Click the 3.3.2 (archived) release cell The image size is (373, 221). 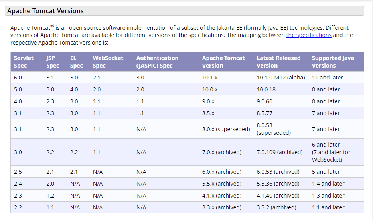(x=276, y=207)
